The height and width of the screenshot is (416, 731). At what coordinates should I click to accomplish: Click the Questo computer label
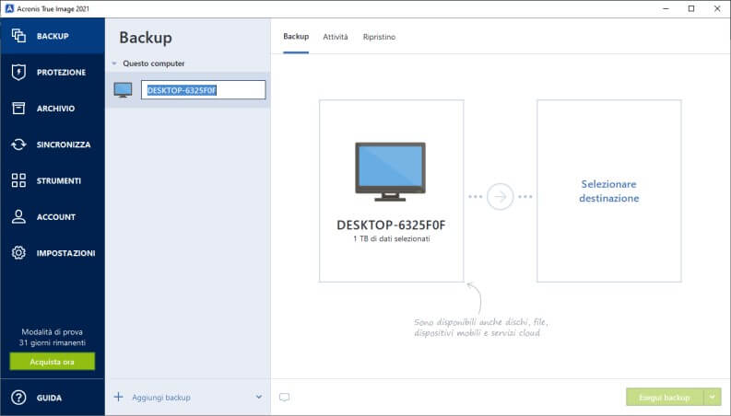coord(154,64)
